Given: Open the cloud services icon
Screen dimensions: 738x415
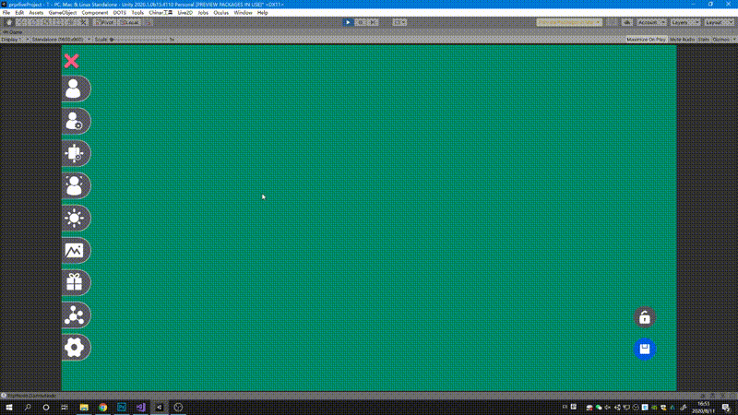Looking at the screenshot, I should click(x=627, y=22).
